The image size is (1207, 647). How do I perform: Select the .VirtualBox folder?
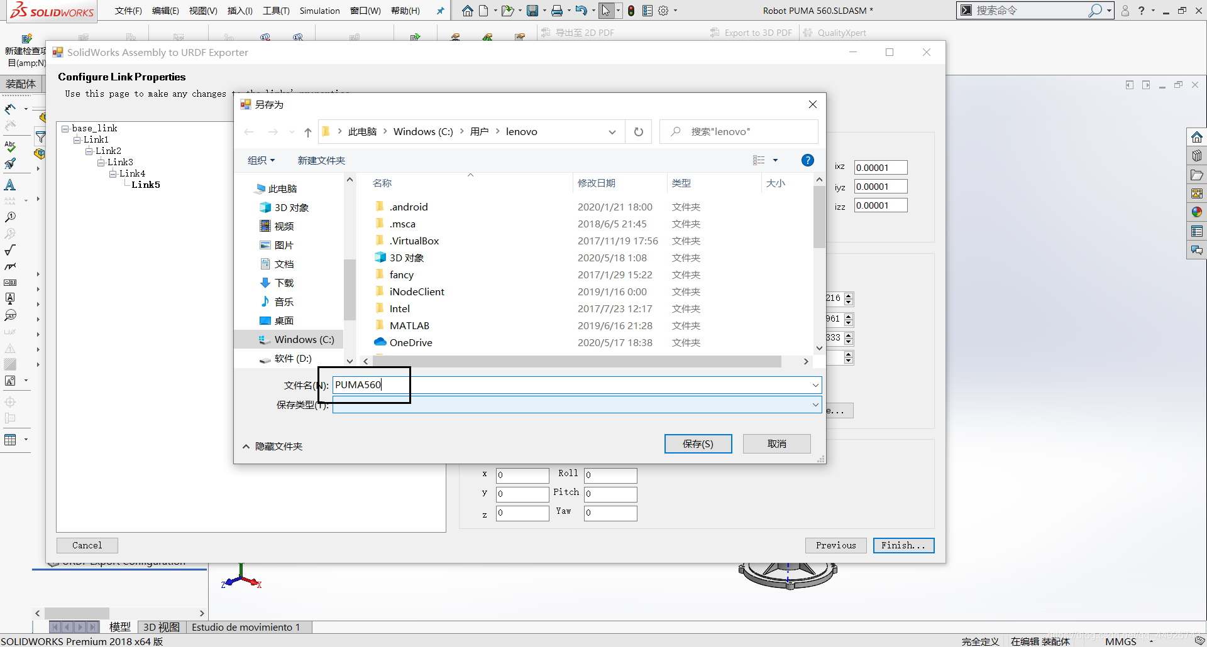click(x=414, y=241)
